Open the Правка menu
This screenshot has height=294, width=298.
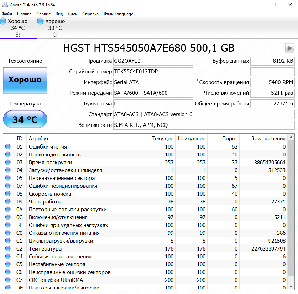tap(24, 14)
